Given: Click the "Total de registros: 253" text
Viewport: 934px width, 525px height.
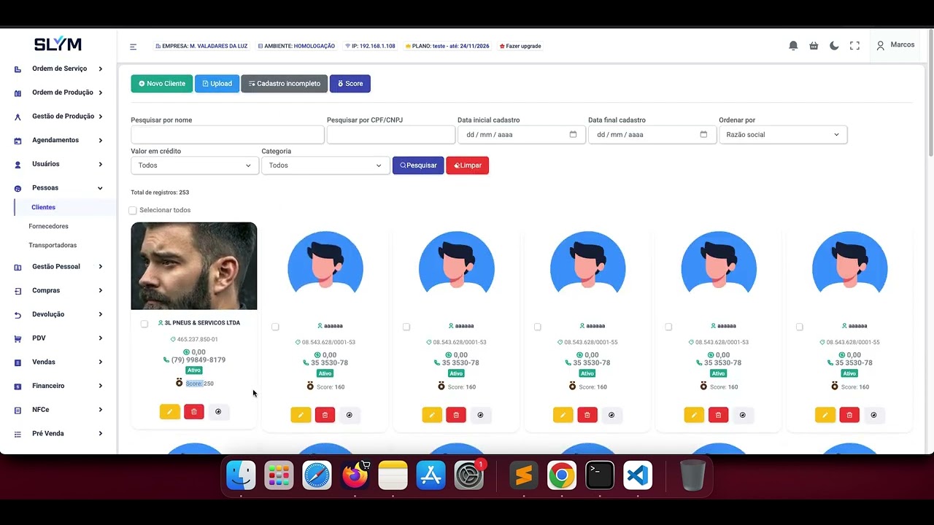Looking at the screenshot, I should (x=160, y=192).
